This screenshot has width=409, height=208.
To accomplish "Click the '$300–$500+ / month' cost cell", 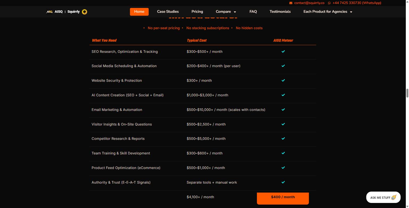I will click(204, 51).
